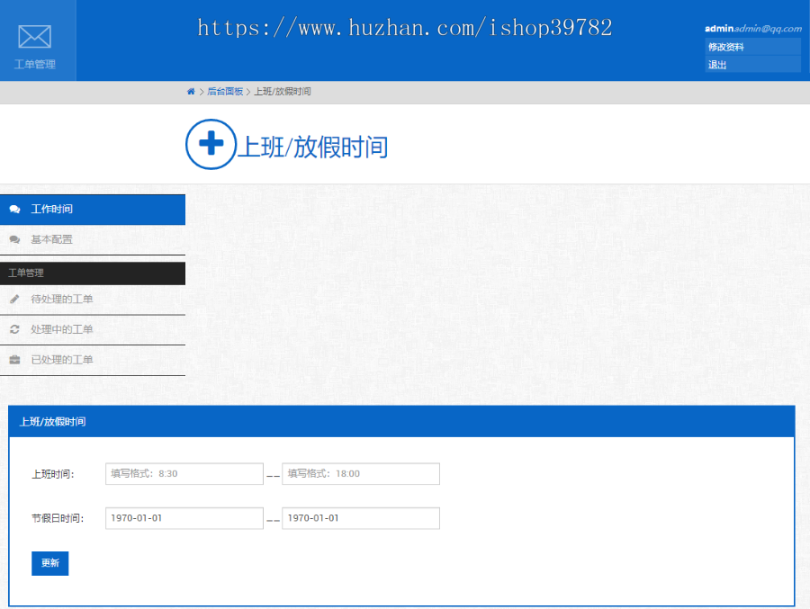Select 退出 to log out
This screenshot has width=810, height=609.
(752, 65)
